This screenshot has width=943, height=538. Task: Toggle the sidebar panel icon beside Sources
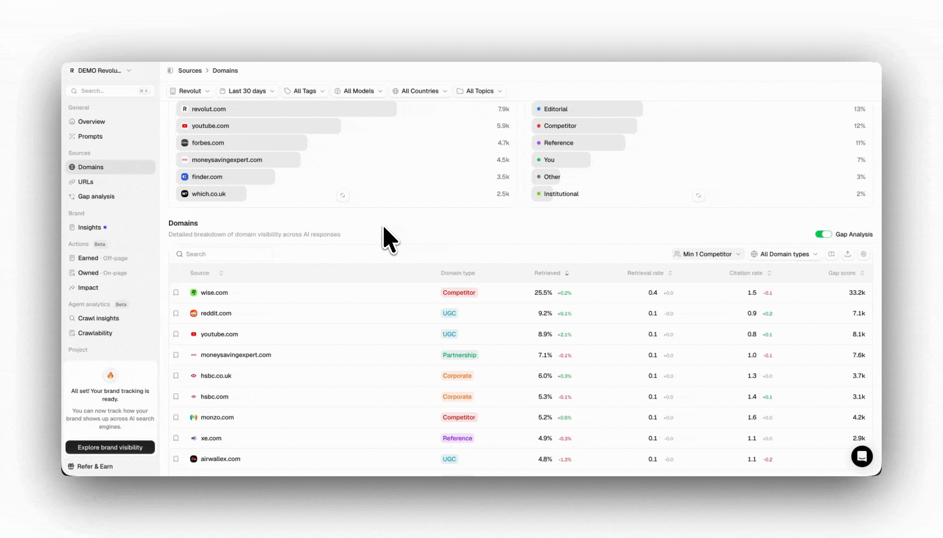pos(170,71)
